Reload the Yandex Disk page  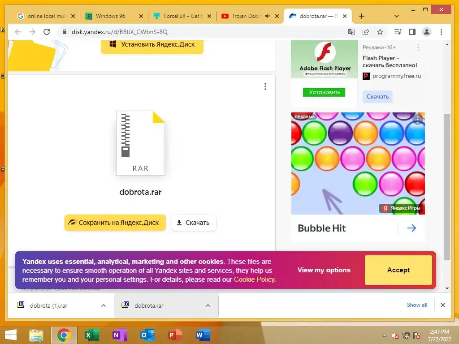pyautogui.click(x=47, y=32)
